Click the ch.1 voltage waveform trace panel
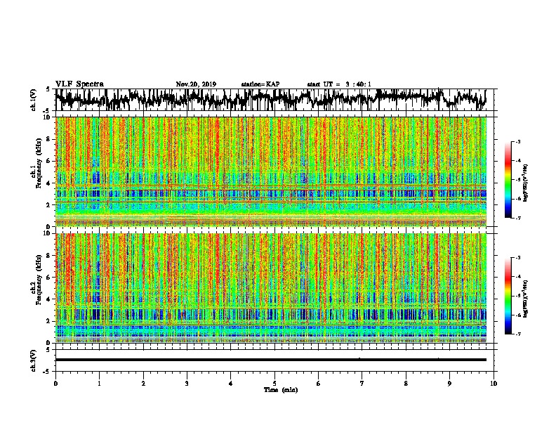 click(x=276, y=100)
